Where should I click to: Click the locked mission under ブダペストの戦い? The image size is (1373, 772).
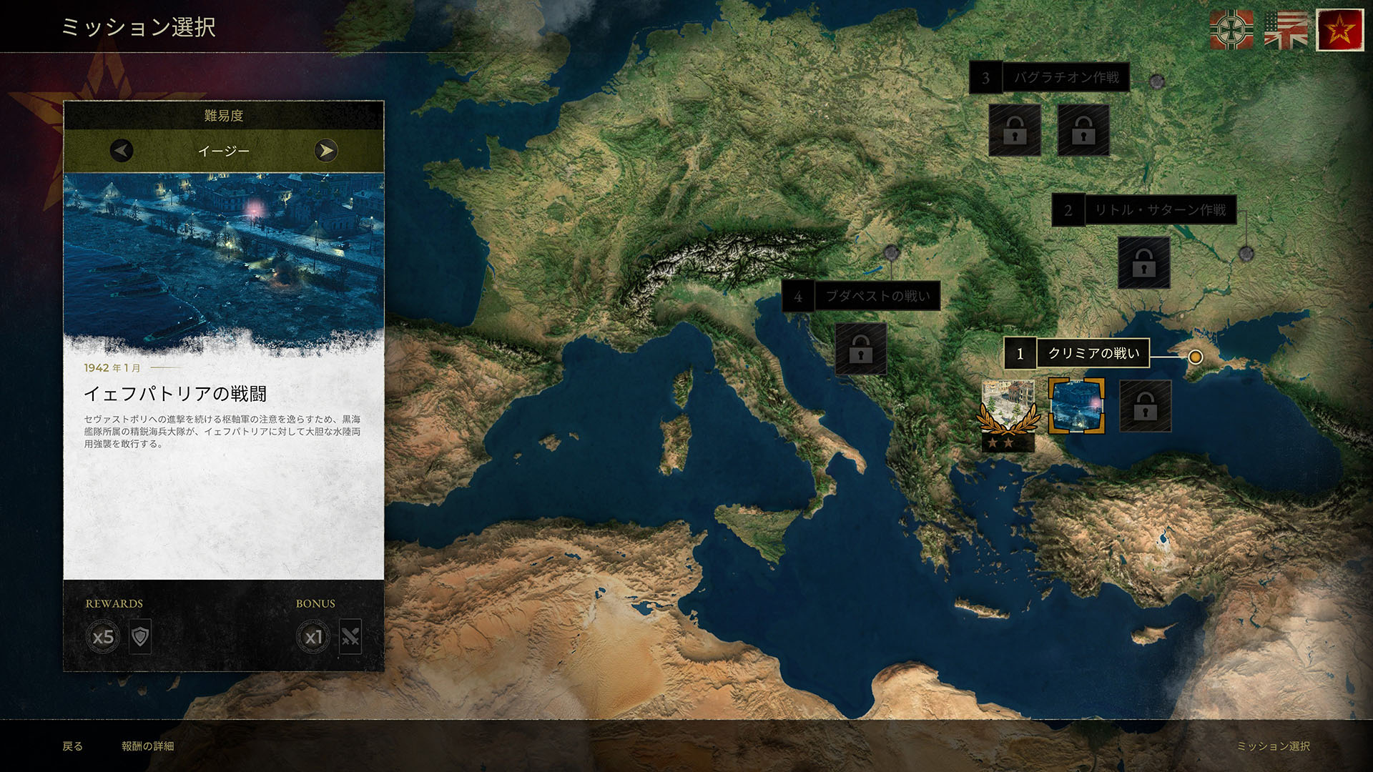point(861,349)
